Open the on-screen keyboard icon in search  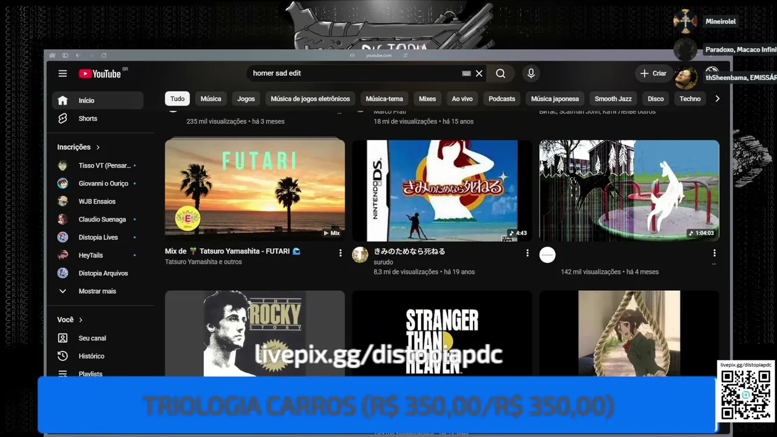(466, 73)
